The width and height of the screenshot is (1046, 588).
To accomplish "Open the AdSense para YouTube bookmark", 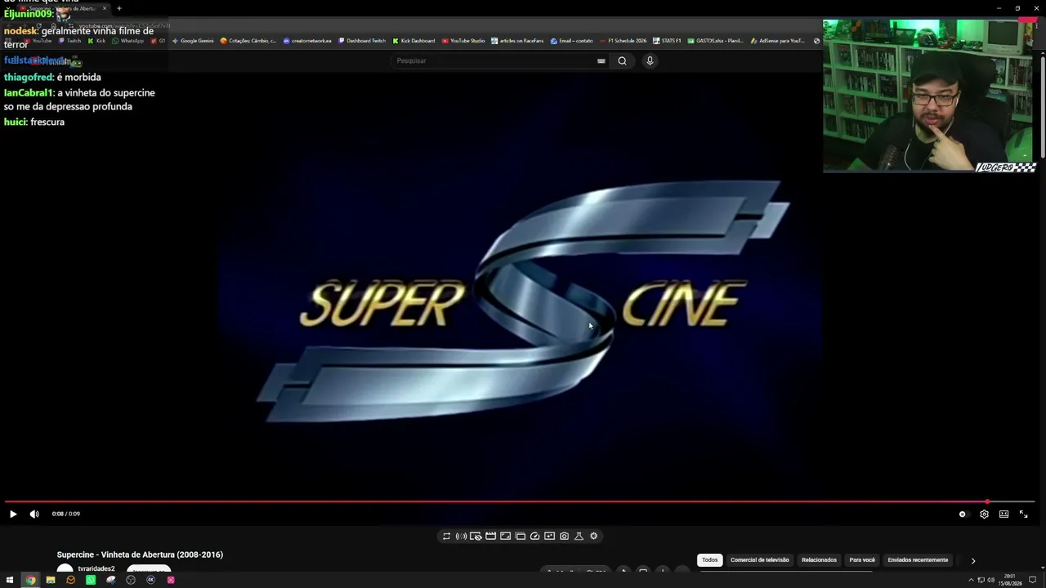I will pyautogui.click(x=778, y=41).
